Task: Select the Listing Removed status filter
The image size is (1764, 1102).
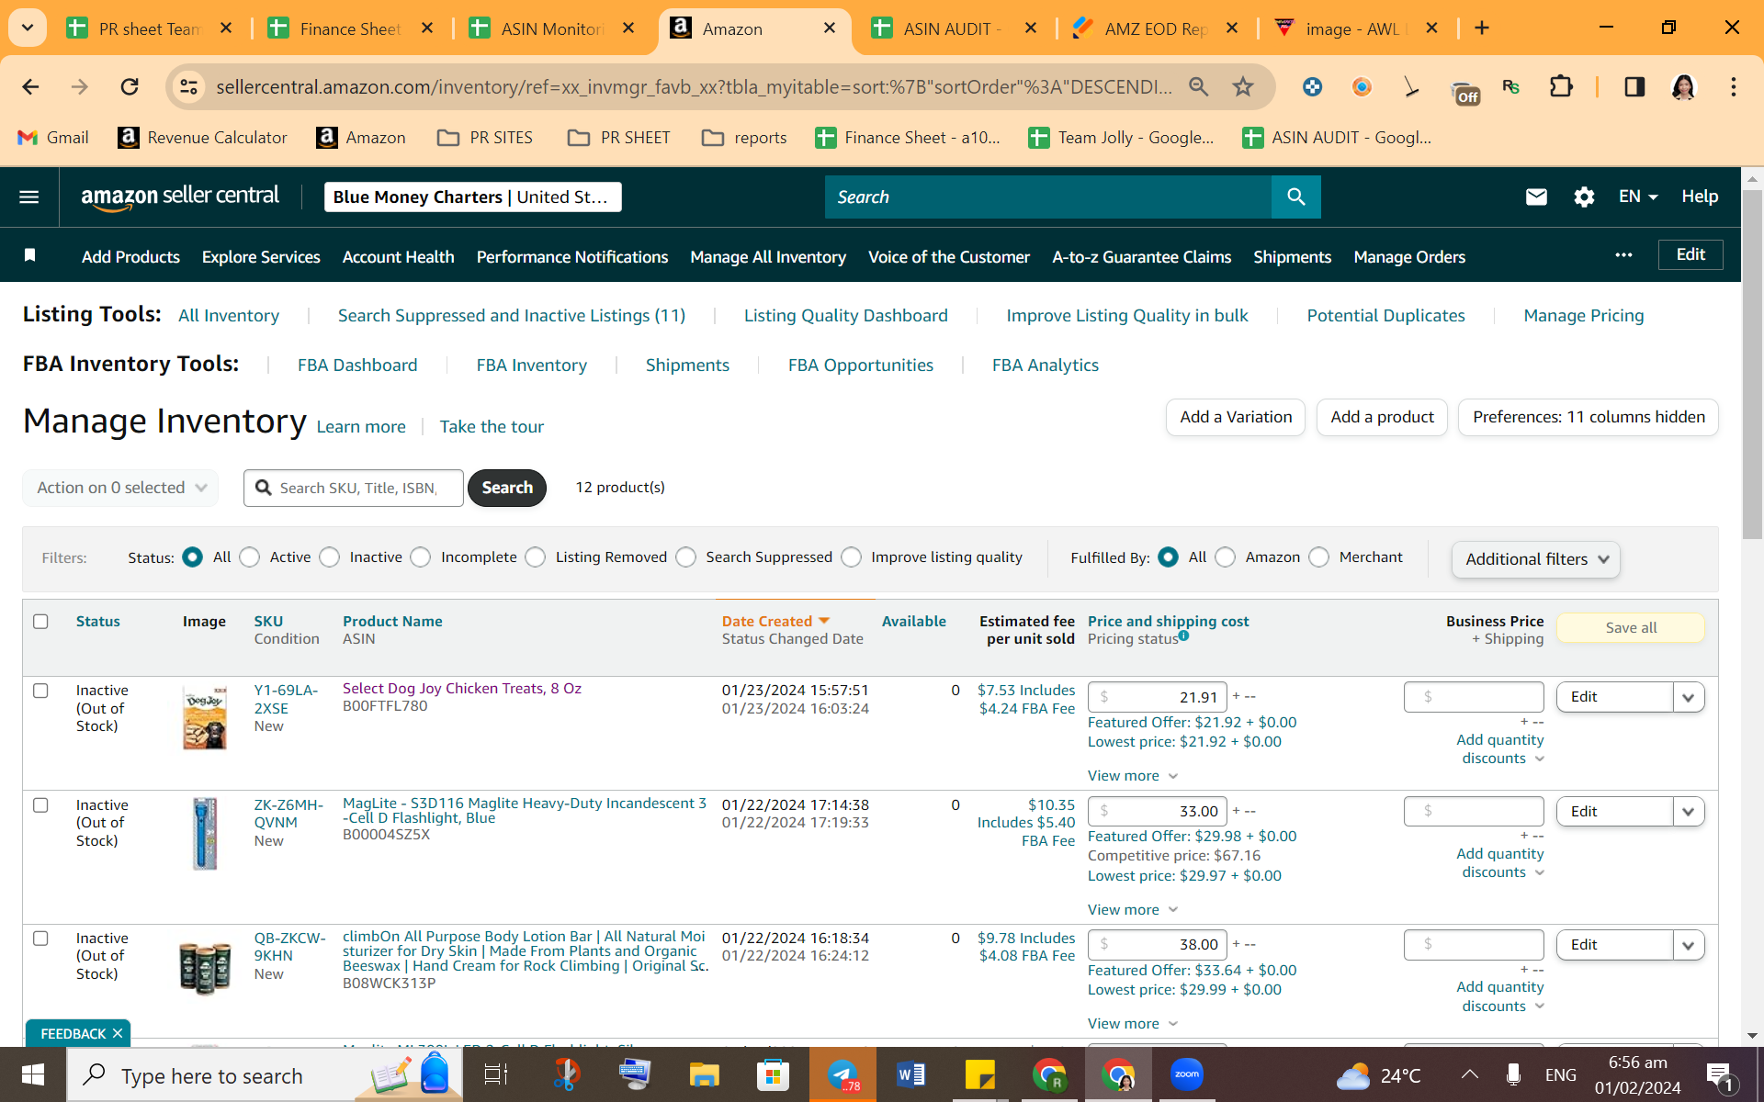Action: pos(536,557)
